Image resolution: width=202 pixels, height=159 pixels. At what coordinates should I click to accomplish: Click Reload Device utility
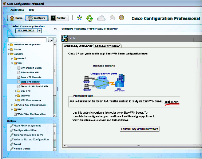coord(20,149)
